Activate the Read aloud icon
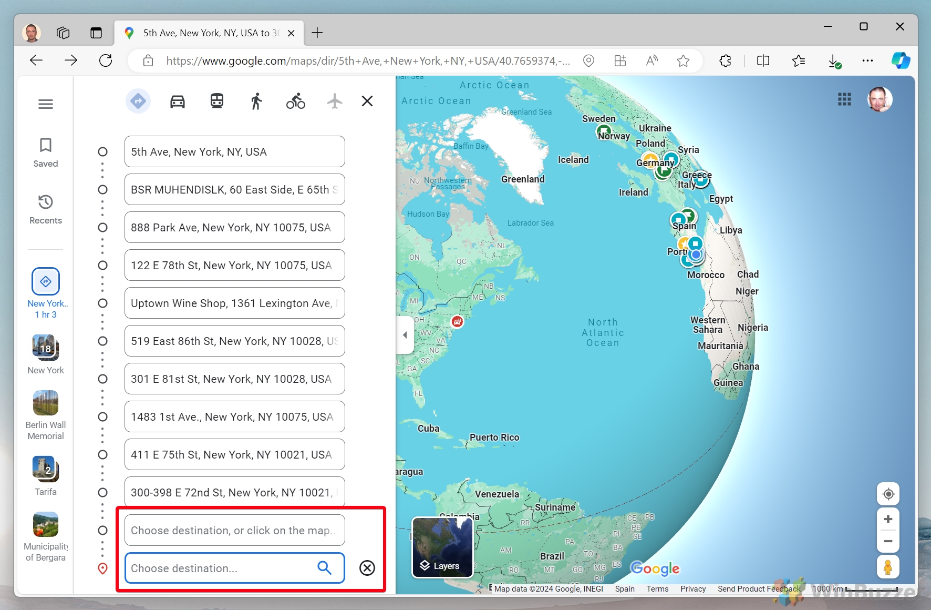This screenshot has width=931, height=610. click(x=652, y=61)
